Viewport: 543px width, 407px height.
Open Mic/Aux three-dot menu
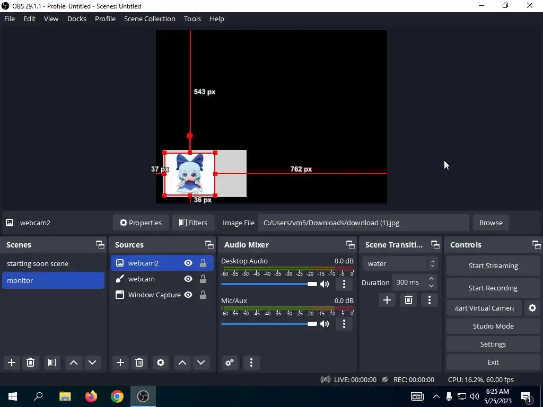(344, 324)
